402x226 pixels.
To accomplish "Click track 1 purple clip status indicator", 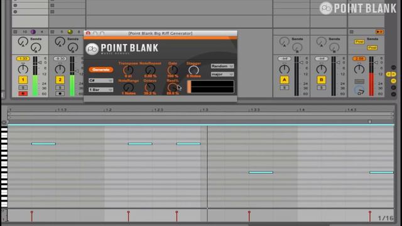I will (x=33, y=32).
